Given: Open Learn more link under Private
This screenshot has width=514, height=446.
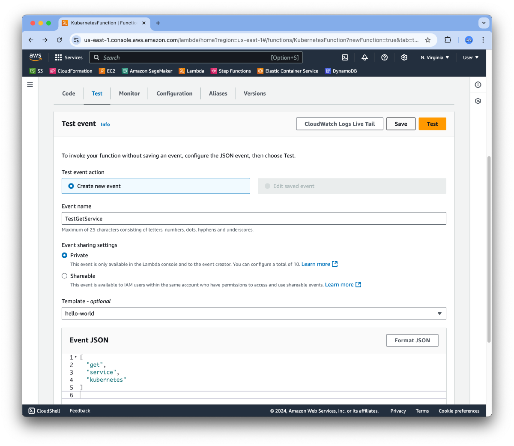Looking at the screenshot, I should [320, 264].
